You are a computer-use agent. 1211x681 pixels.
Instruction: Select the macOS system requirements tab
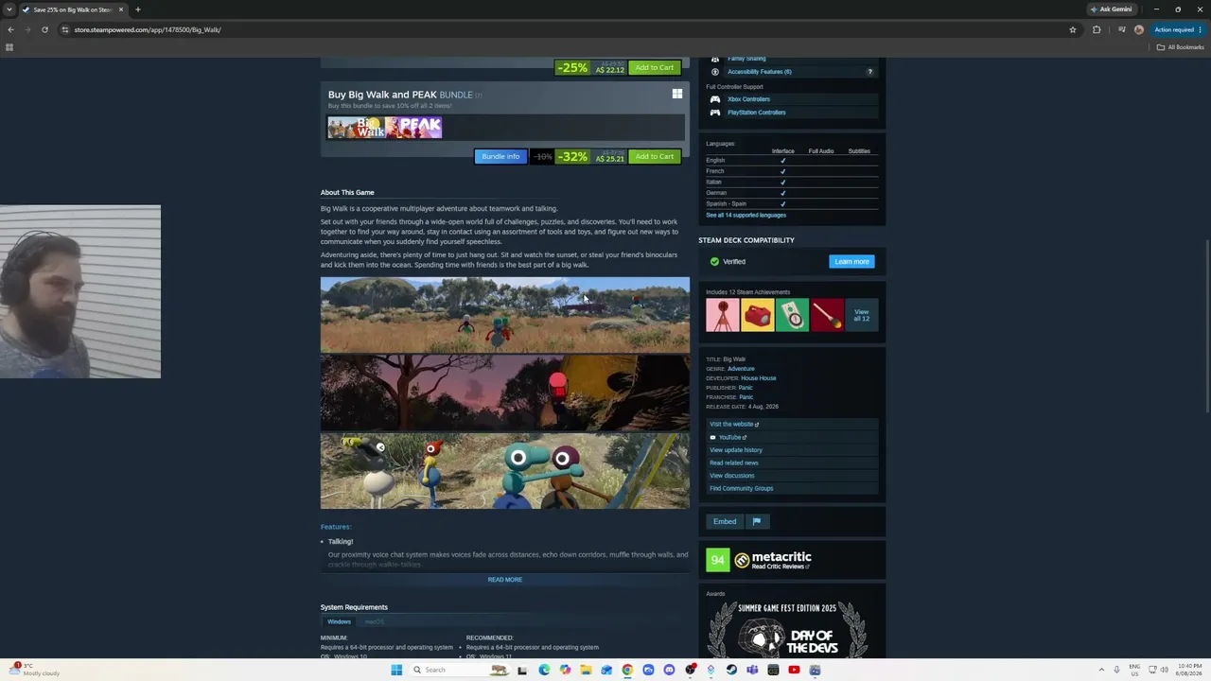point(375,622)
